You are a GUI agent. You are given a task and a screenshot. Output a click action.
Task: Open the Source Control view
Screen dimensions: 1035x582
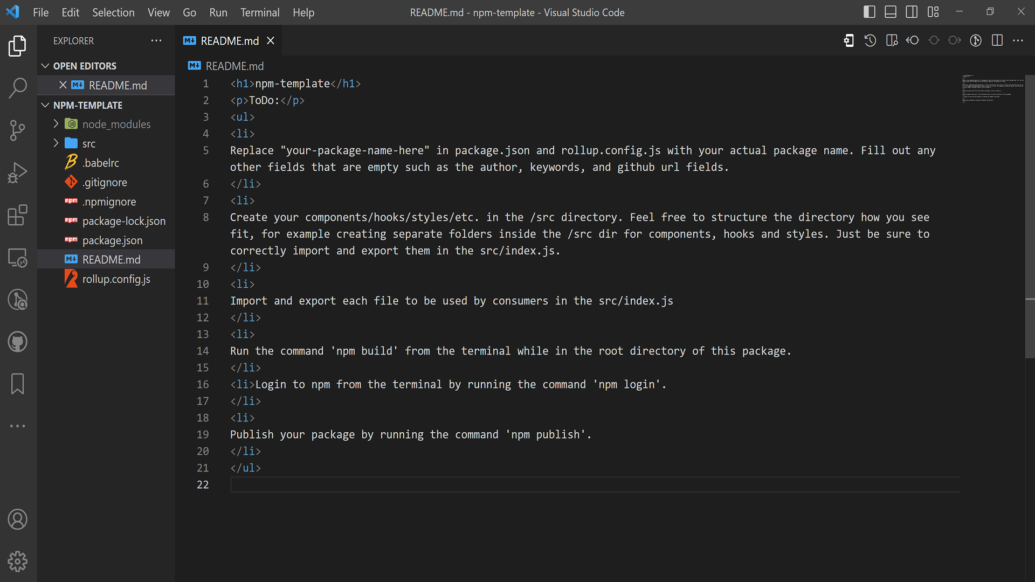[x=18, y=130]
